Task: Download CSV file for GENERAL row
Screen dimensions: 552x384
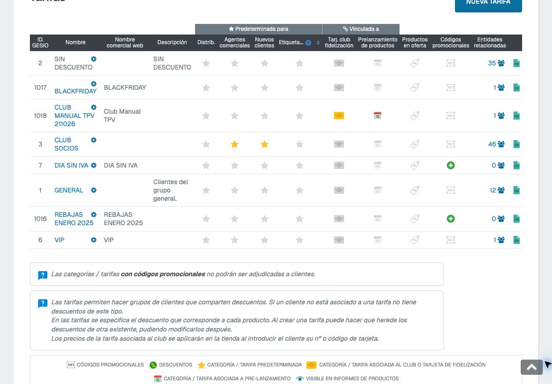Action: 517,190
